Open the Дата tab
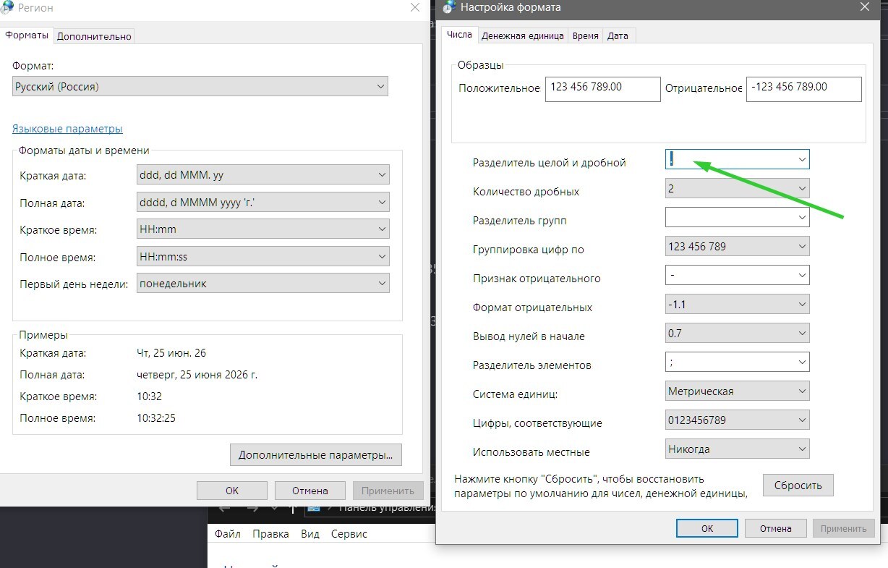888x568 pixels. (618, 35)
